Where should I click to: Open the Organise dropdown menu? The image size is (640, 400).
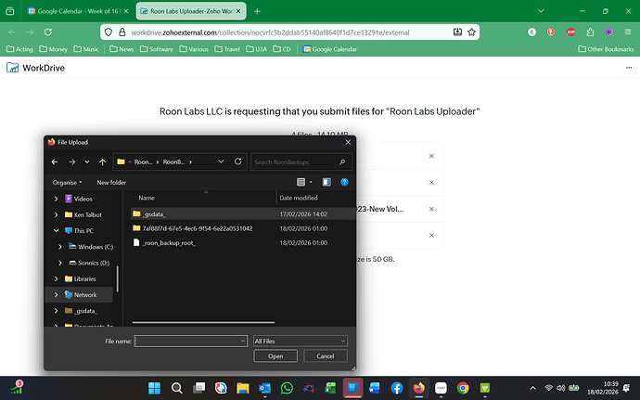pos(67,182)
